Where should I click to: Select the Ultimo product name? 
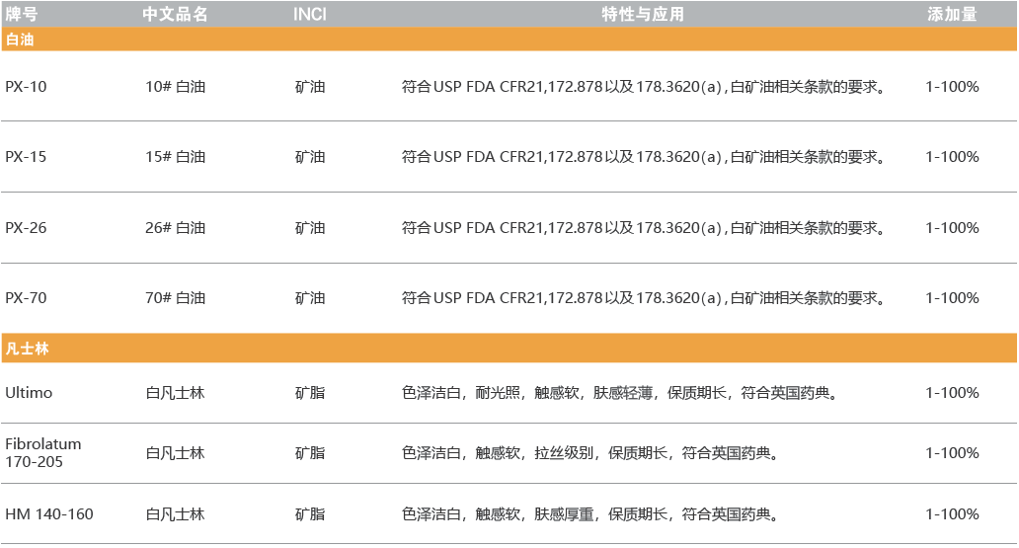click(x=29, y=393)
